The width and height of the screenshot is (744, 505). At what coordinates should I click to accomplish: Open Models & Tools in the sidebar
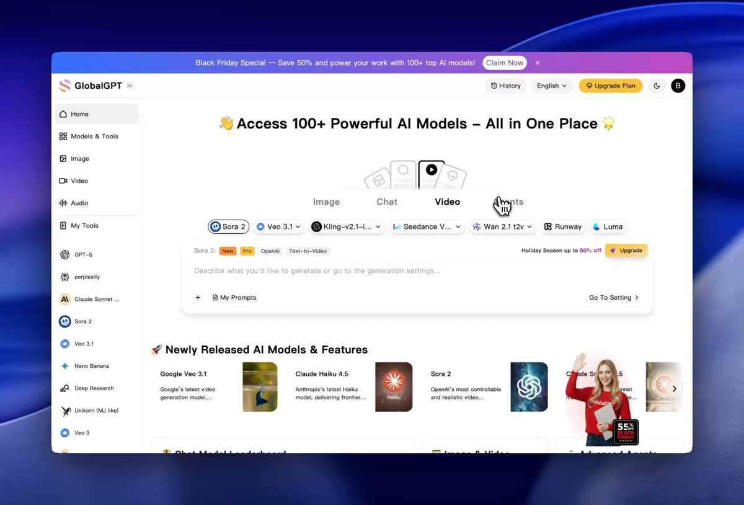pyautogui.click(x=97, y=136)
